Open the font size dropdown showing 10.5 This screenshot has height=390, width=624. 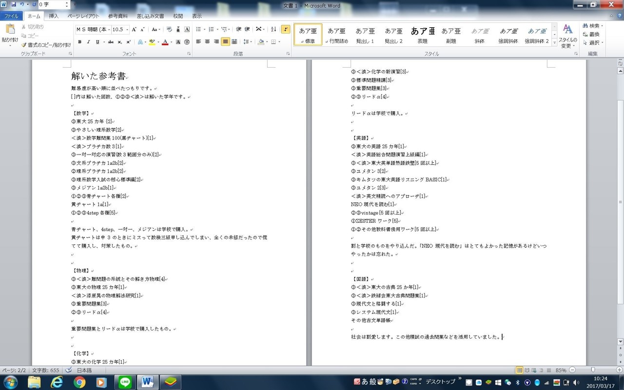(127, 30)
